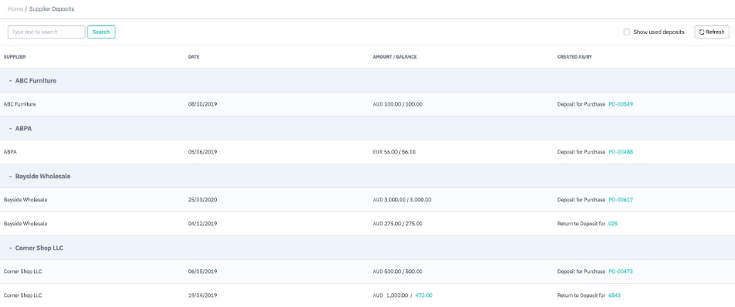Screen dimensions: 735x307
Task: Click the Home breadcrumb link
Action: point(15,9)
